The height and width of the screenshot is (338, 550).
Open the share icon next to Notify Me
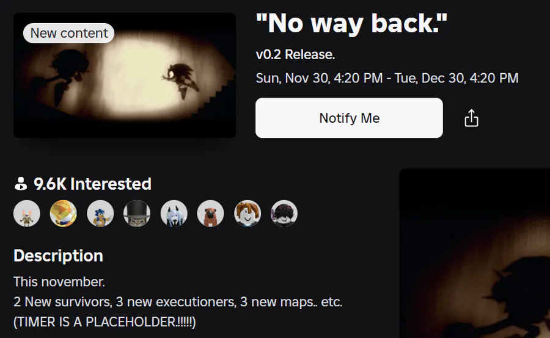click(471, 118)
